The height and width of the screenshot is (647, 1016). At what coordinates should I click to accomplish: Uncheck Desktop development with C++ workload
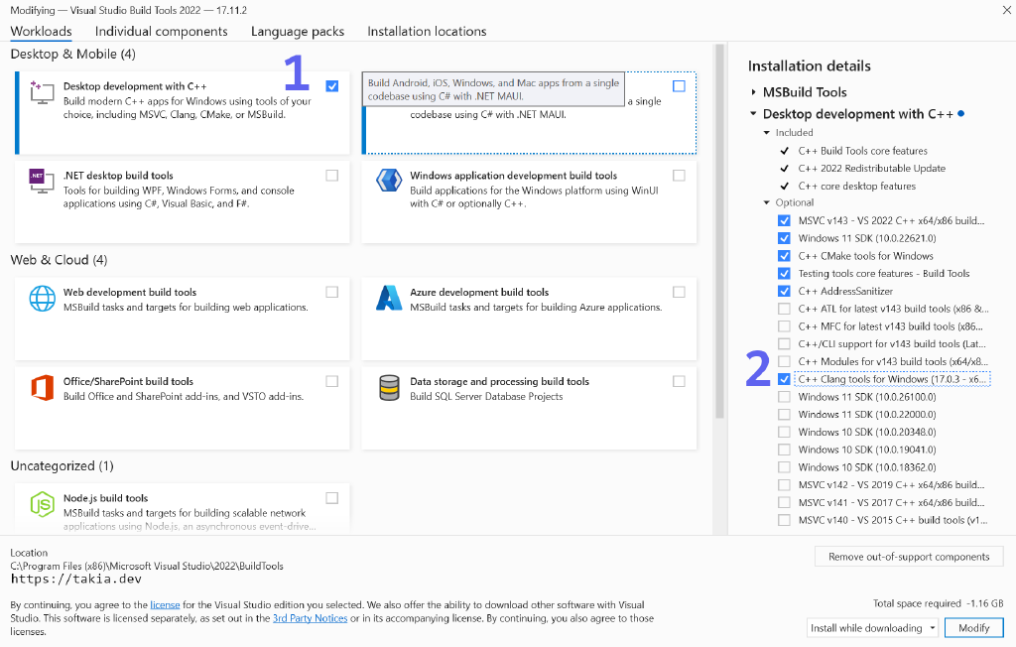332,86
